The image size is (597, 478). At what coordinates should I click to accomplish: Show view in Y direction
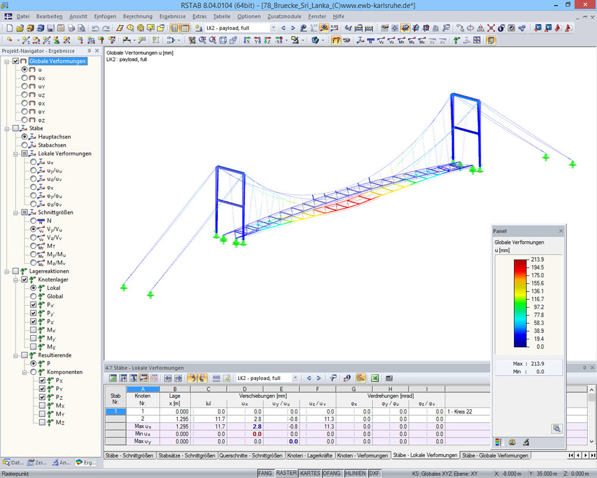[257, 41]
